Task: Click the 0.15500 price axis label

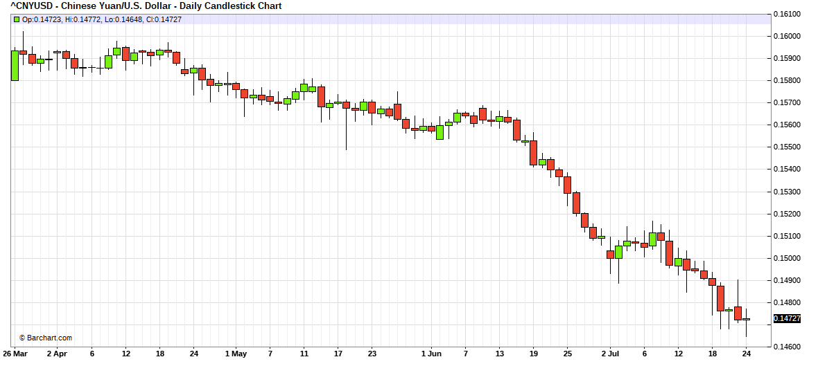Action: (x=786, y=147)
